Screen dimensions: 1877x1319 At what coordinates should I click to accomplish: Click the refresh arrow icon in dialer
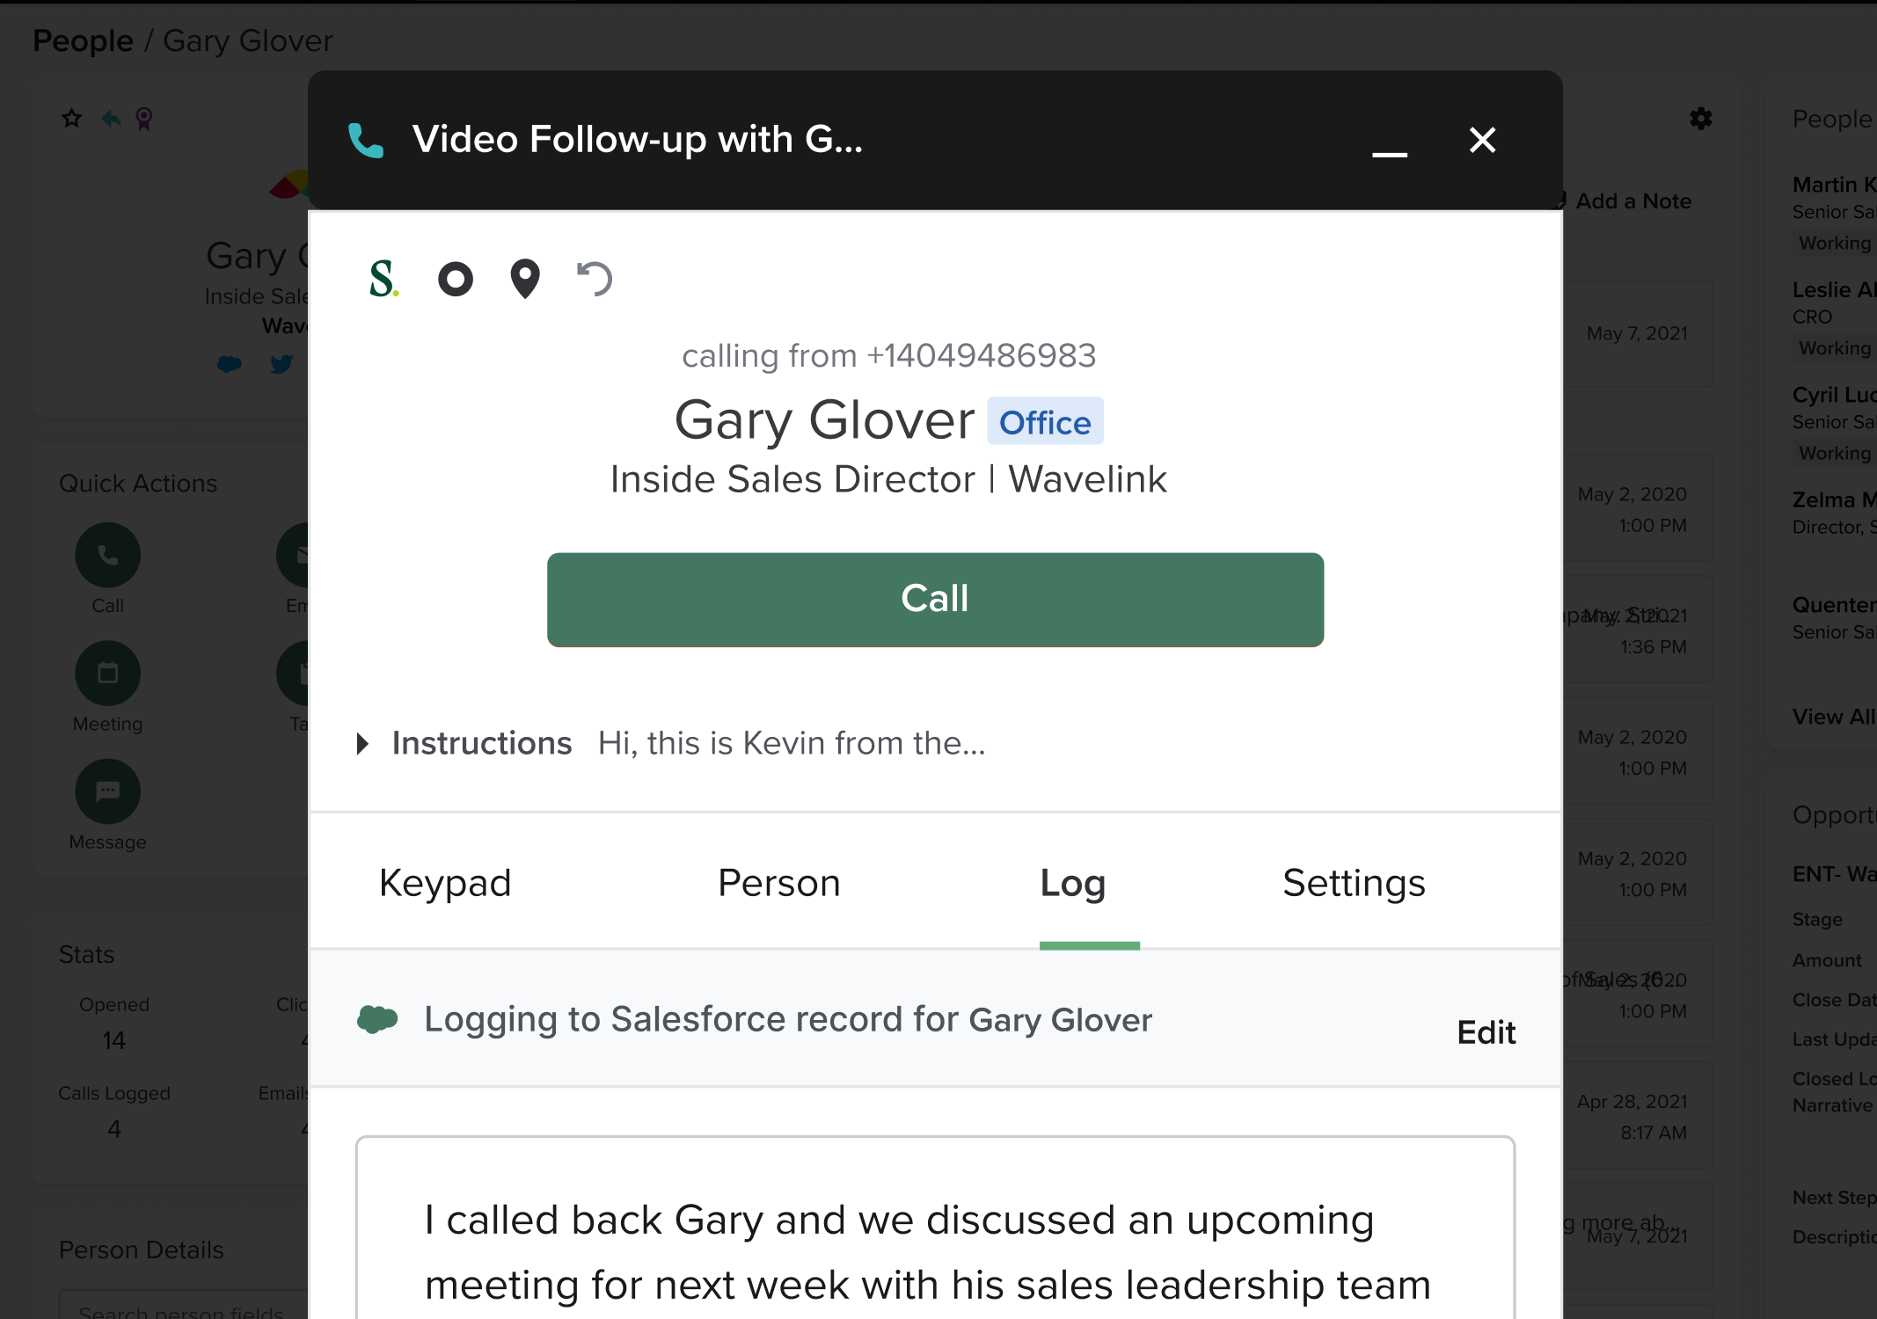pos(595,280)
